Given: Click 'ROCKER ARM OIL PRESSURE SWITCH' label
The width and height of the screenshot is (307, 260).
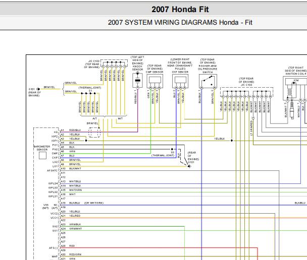Looking at the screenshot, I should pyautogui.click(x=208, y=69).
